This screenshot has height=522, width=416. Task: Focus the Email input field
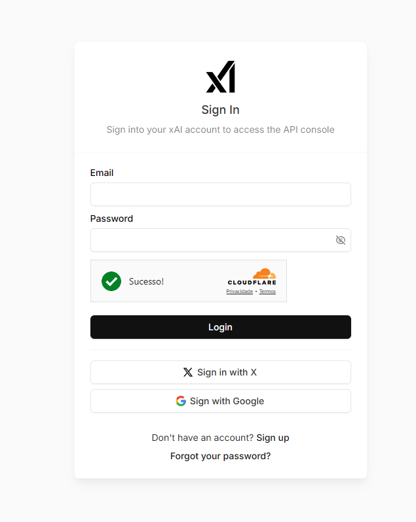pyautogui.click(x=221, y=194)
